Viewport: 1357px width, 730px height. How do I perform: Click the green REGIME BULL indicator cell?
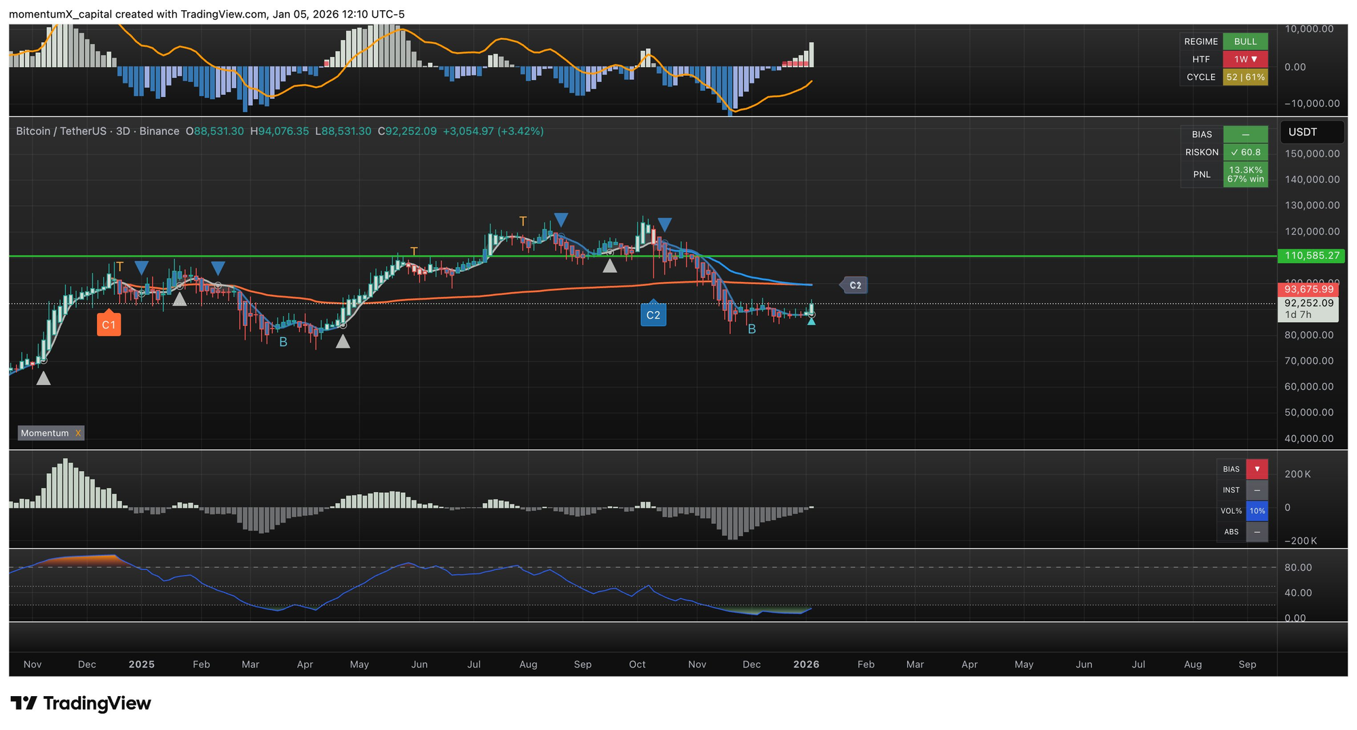point(1245,41)
